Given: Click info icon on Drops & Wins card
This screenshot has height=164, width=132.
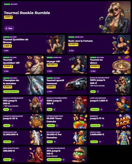Looking at the screenshot, I should (x=100, y=142).
